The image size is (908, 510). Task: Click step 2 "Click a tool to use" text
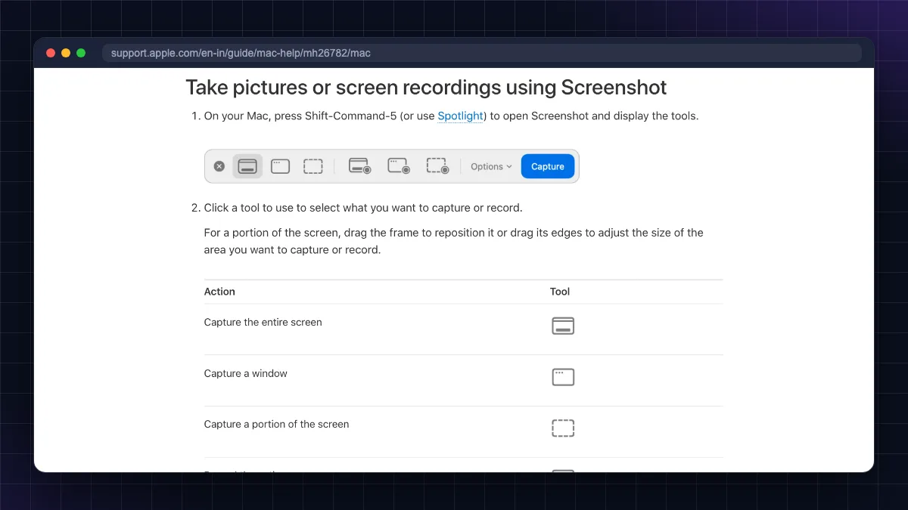point(363,208)
